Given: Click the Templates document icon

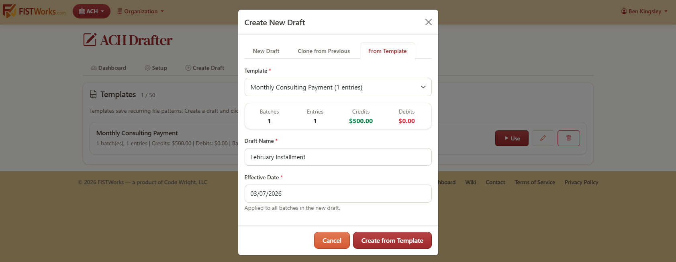Looking at the screenshot, I should 93,94.
